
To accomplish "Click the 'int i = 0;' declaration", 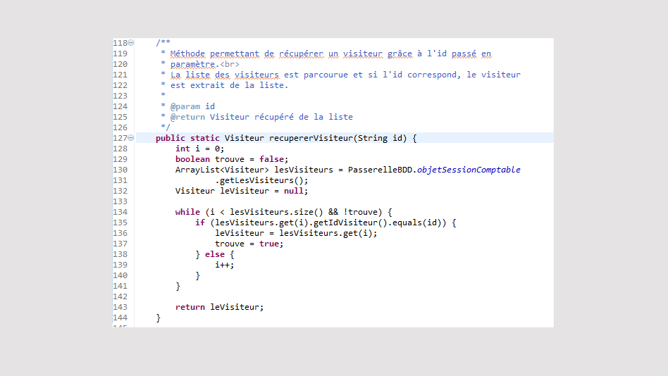I will click(x=200, y=149).
